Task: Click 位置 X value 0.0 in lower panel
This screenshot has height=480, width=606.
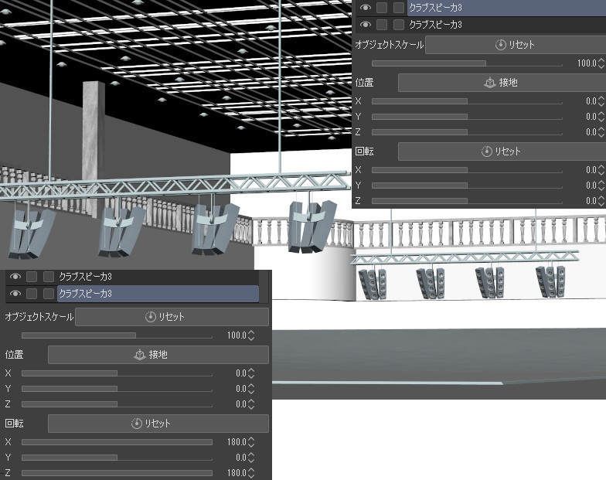Action: (241, 373)
